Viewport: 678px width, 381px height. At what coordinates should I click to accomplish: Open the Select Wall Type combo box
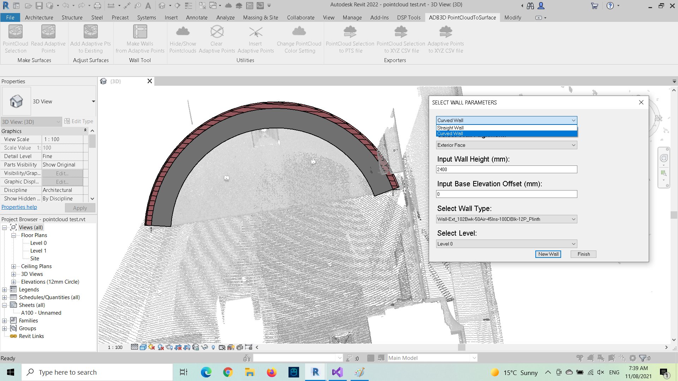(x=506, y=219)
